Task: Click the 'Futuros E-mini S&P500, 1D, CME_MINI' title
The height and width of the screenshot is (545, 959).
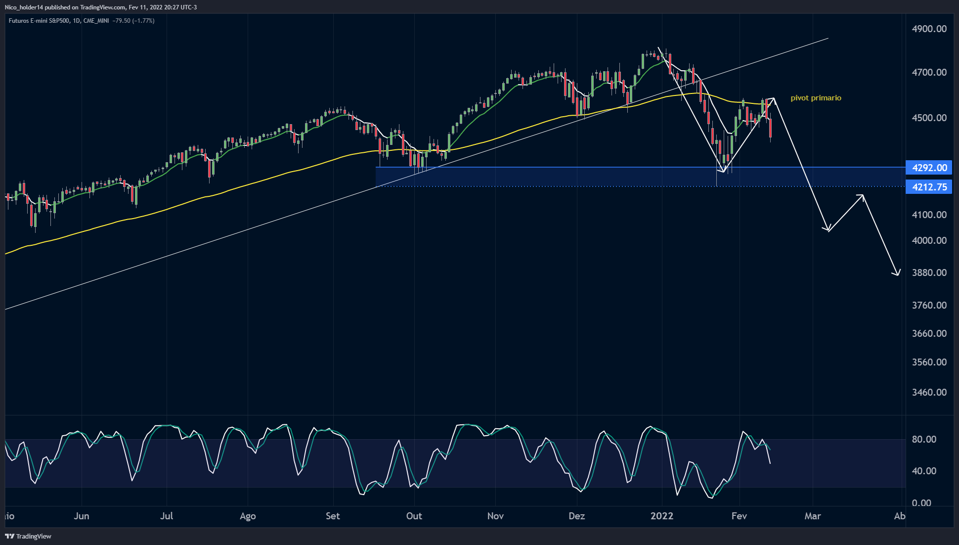Action: point(59,21)
